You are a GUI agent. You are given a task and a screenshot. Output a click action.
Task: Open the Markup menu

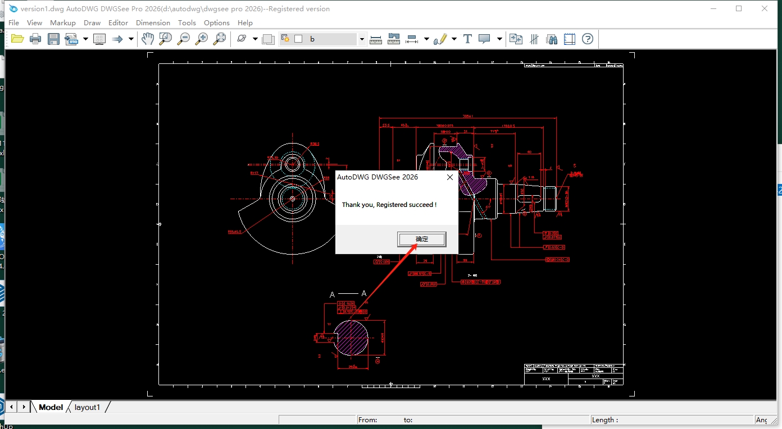[62, 22]
